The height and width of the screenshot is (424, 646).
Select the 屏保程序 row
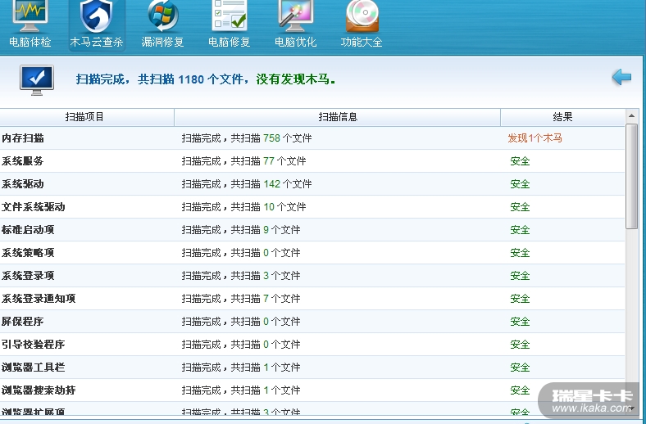click(x=23, y=322)
